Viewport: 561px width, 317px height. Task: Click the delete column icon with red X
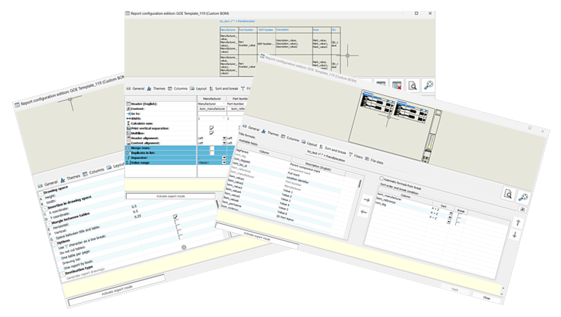coord(397,86)
